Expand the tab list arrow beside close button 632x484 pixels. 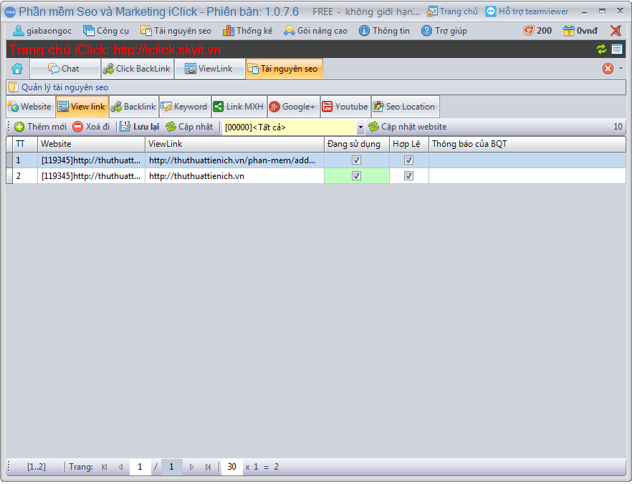coord(621,69)
